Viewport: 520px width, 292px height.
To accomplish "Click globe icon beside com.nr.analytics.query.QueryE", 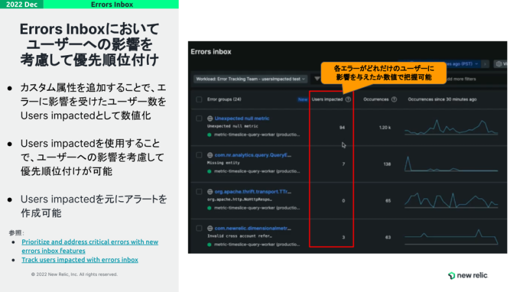I will point(210,155).
